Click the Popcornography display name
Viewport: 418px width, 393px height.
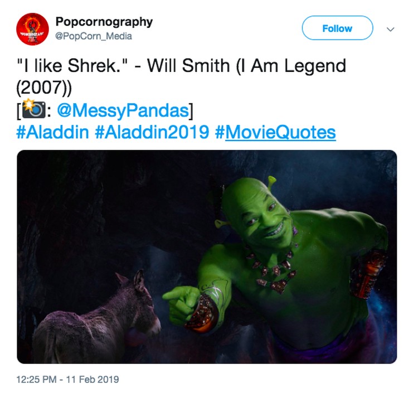pyautogui.click(x=104, y=22)
